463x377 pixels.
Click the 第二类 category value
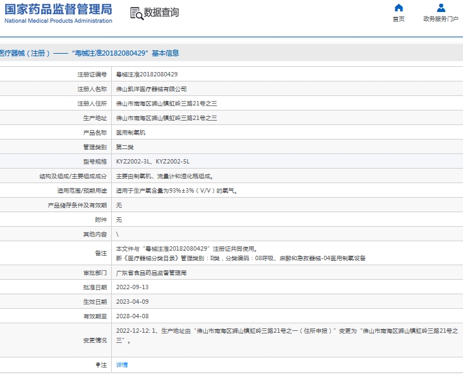pyautogui.click(x=125, y=147)
